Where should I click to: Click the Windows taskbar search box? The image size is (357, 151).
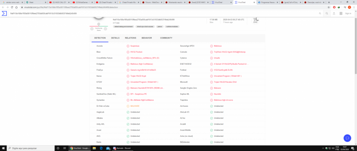click(x=31, y=148)
